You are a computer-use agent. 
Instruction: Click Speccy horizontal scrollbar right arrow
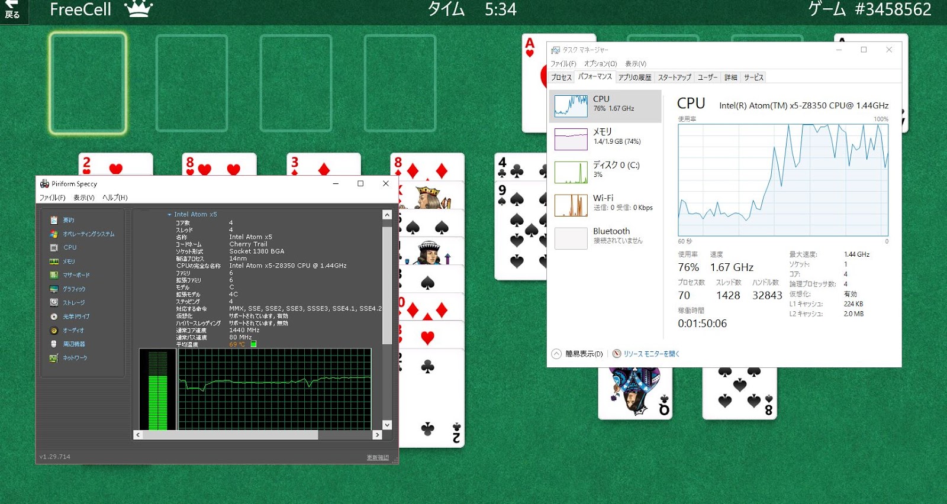pos(377,435)
